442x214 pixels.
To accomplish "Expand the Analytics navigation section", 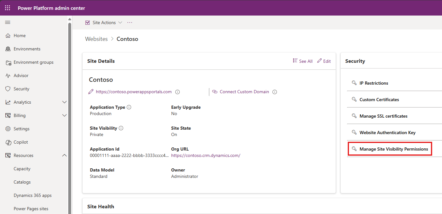I will click(x=64, y=102).
